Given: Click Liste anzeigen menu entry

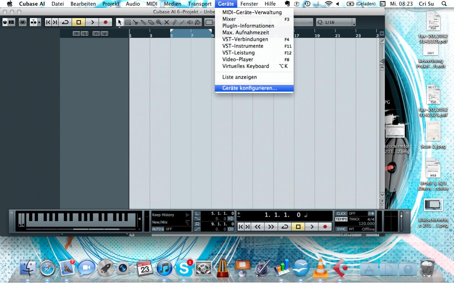Looking at the screenshot, I should click(x=254, y=77).
